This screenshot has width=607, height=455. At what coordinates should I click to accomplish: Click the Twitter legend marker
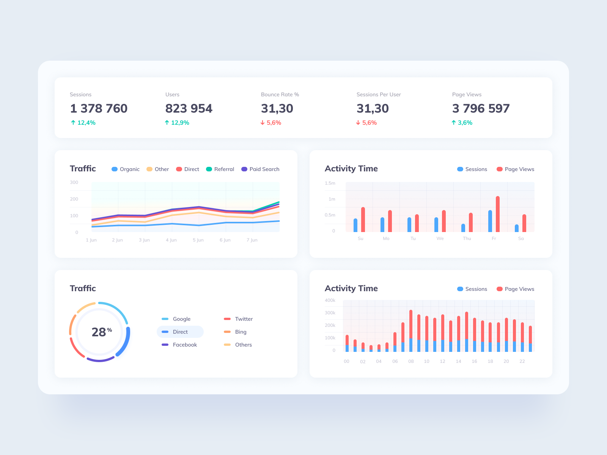[228, 319]
